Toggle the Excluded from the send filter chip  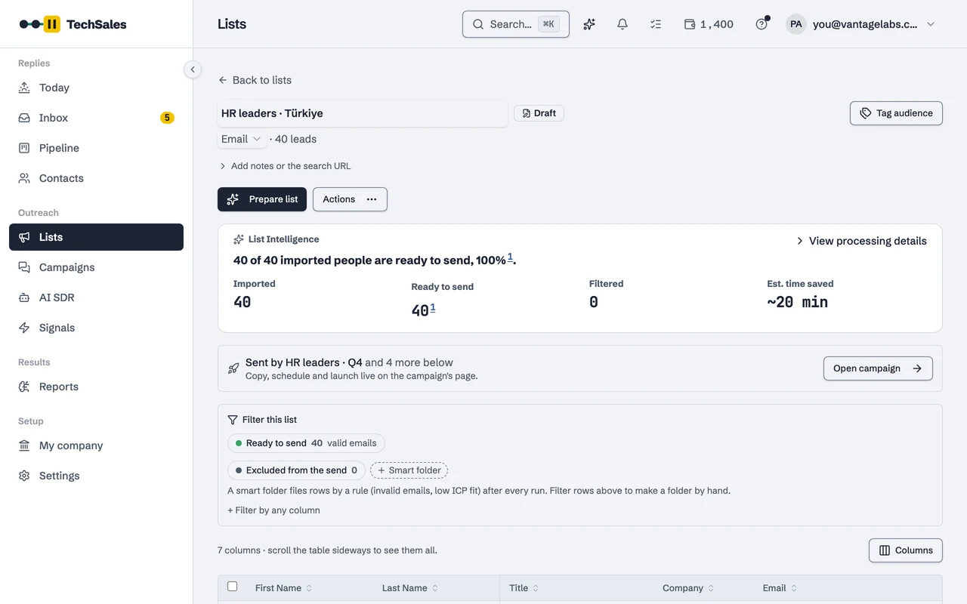(296, 470)
